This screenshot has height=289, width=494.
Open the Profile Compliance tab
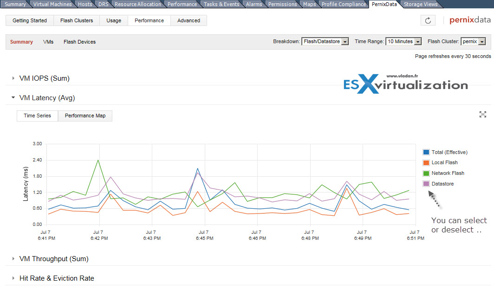pyautogui.click(x=344, y=4)
